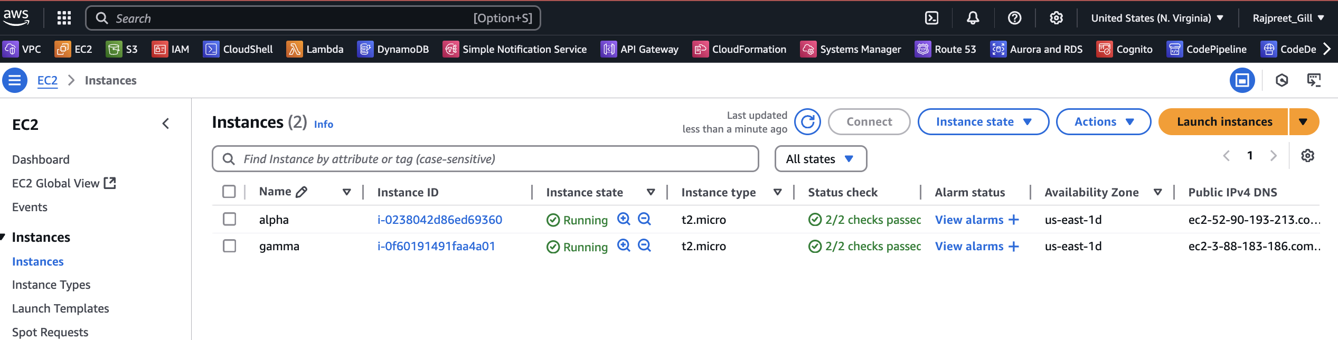Open CloudFormation shortcut
This screenshot has height=340, width=1338.
pyautogui.click(x=739, y=49)
